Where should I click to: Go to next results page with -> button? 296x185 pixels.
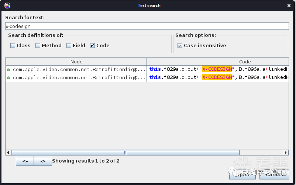click(x=43, y=161)
